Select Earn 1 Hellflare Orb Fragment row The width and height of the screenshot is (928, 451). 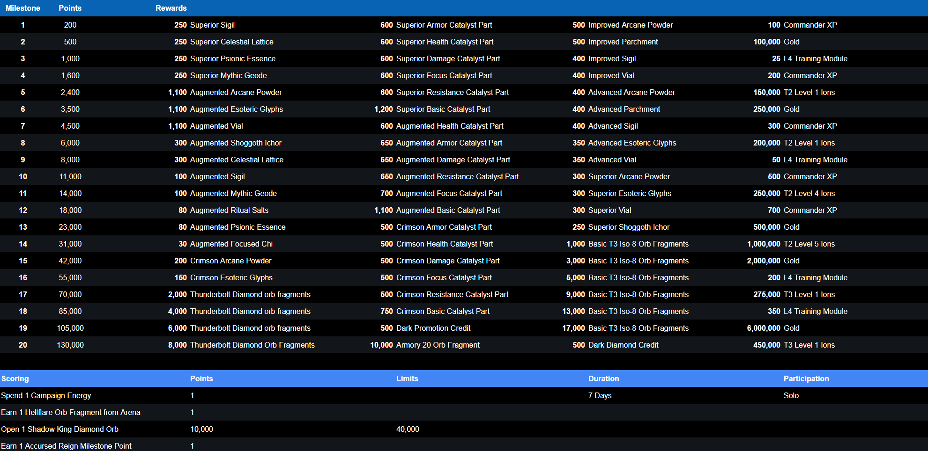point(71,412)
